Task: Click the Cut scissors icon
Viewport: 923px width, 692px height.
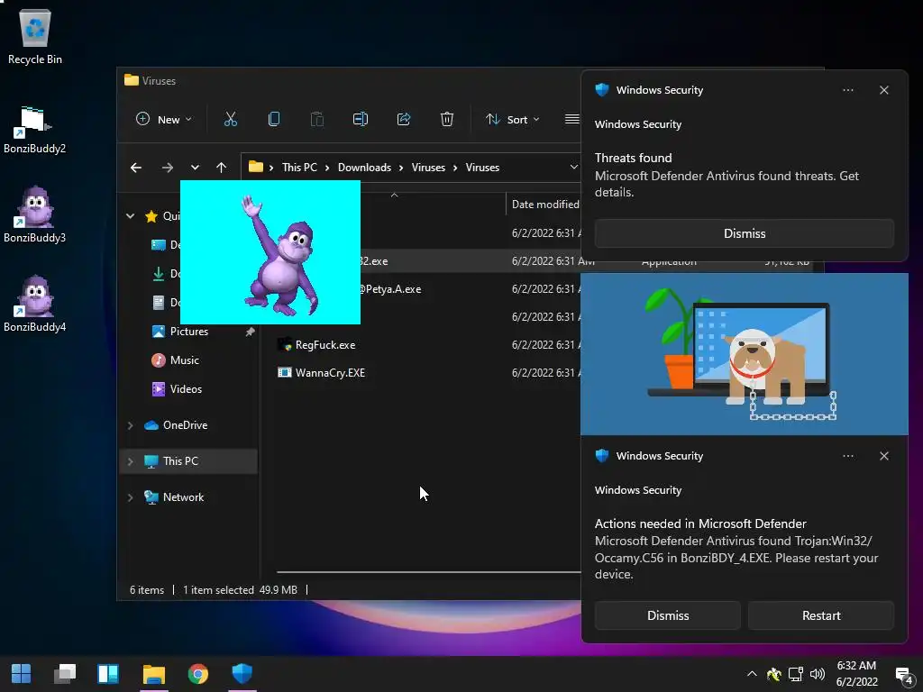Action: click(231, 120)
